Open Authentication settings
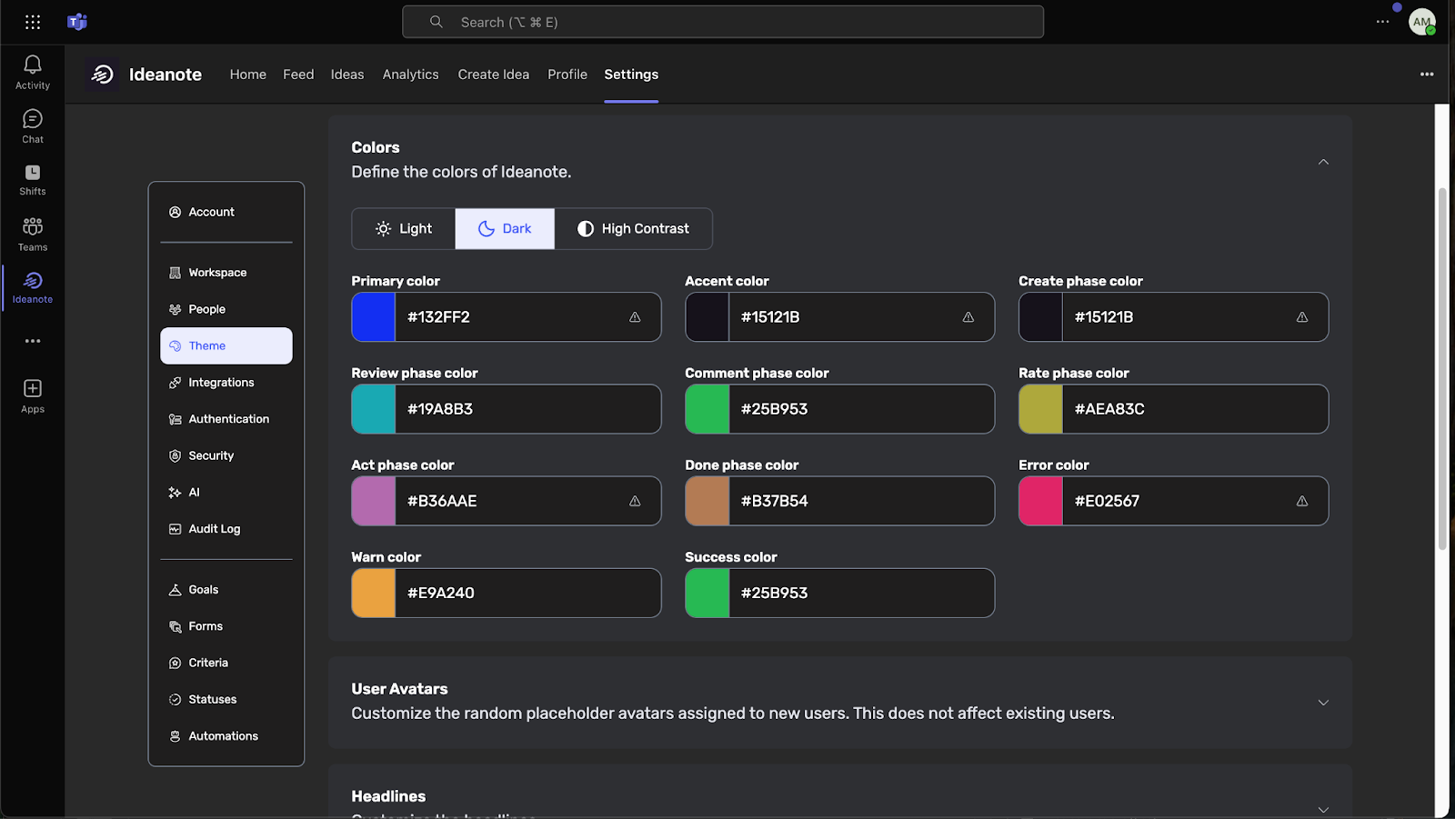 [226, 419]
